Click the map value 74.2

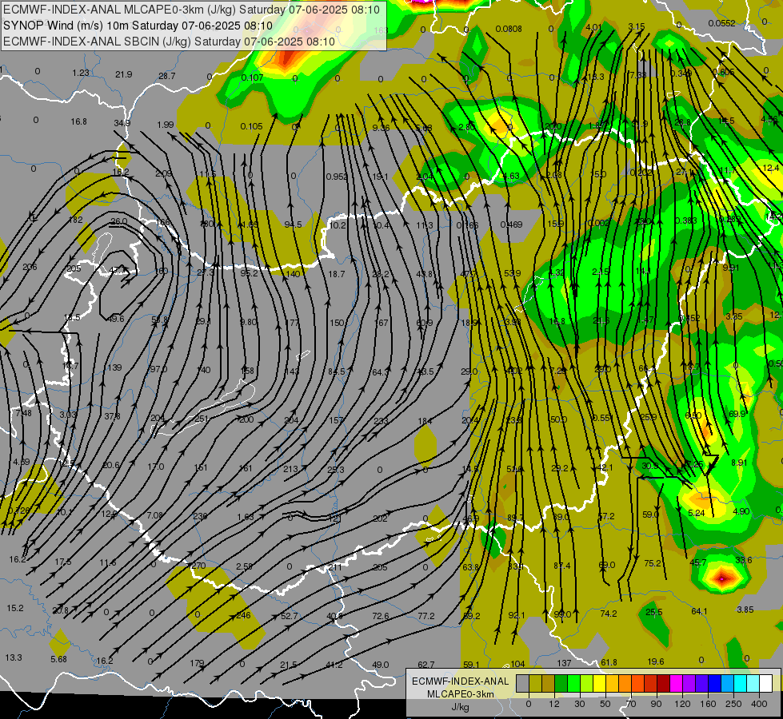[608, 614]
